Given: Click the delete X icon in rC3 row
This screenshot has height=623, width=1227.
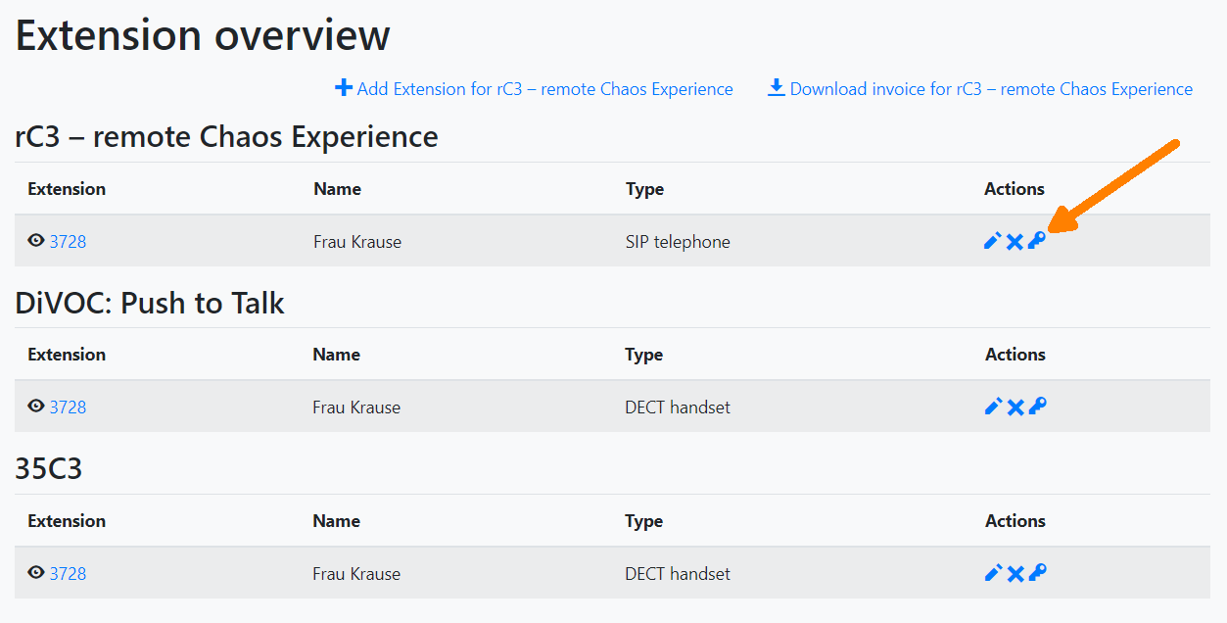Looking at the screenshot, I should (1015, 241).
